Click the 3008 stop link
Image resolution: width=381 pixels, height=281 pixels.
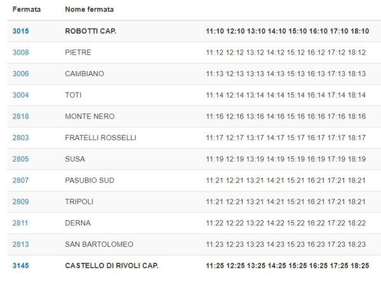[20, 52]
